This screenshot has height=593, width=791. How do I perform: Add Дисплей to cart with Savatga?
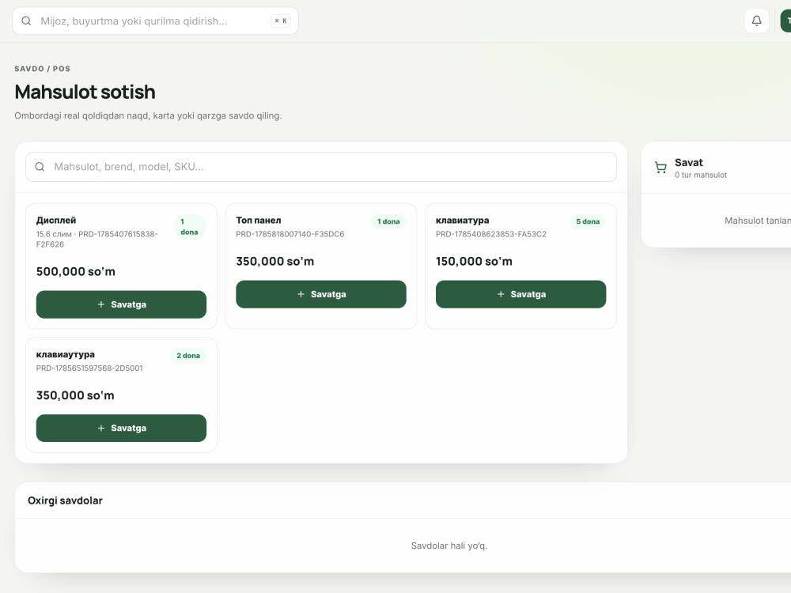click(x=121, y=304)
